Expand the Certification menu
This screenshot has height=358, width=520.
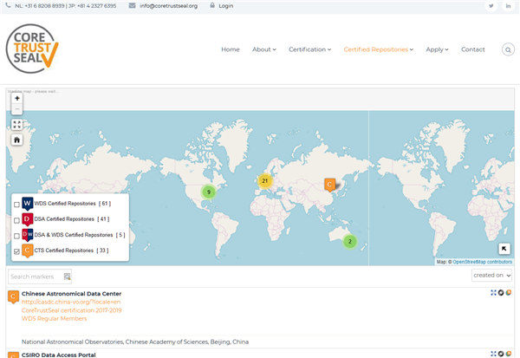tap(309, 49)
